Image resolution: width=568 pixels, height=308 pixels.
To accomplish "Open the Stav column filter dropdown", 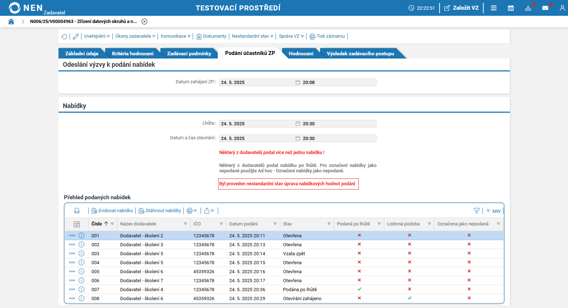I will click(329, 224).
